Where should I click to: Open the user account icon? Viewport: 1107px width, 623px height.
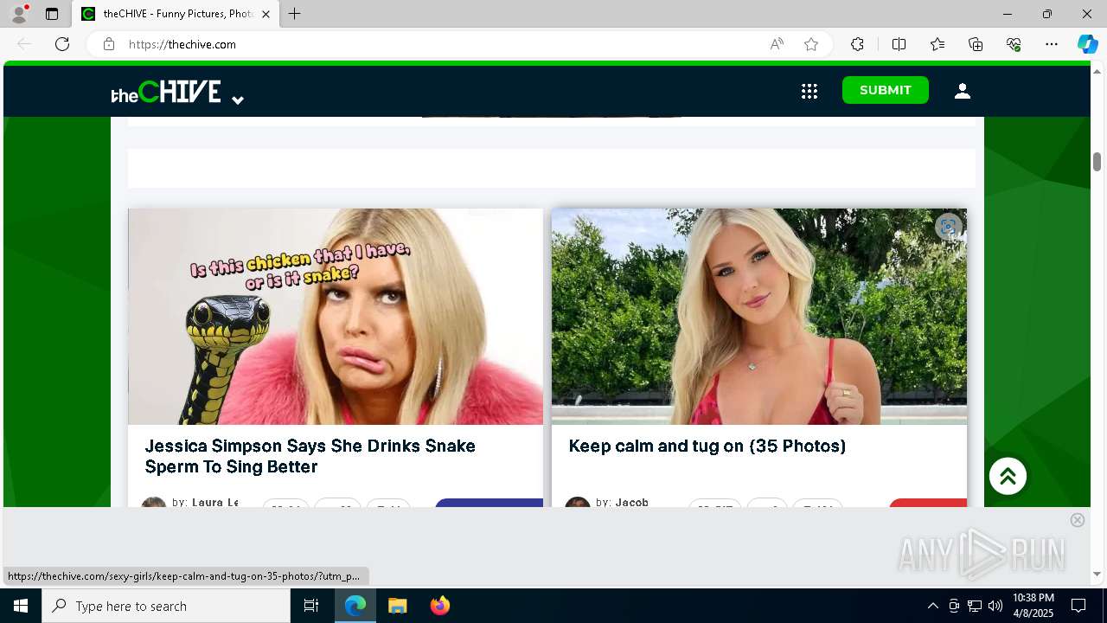click(x=963, y=91)
